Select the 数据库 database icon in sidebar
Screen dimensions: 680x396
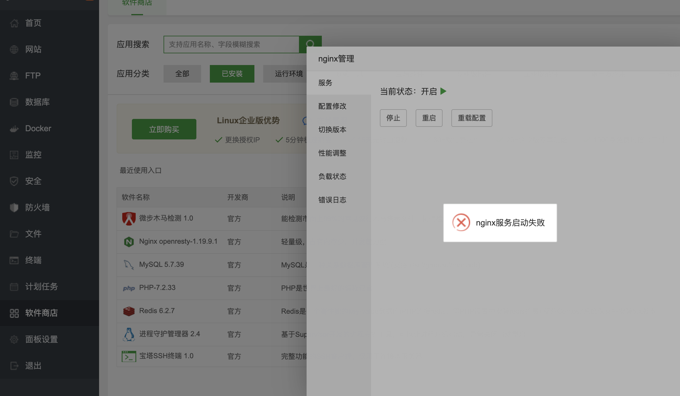[x=14, y=102]
